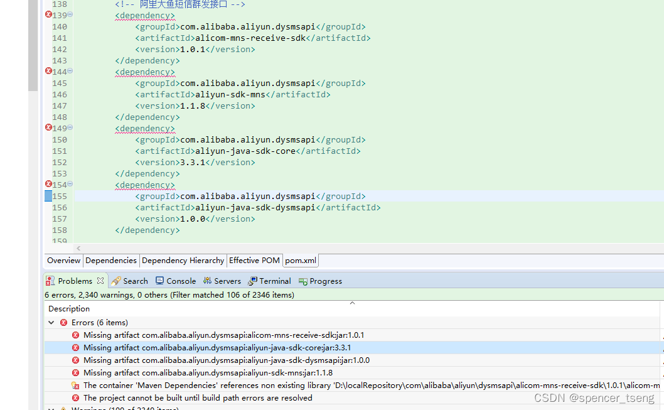This screenshot has height=410, width=664.
Task: Click the error icon on the aliyun-sdk-mns:1.1.8 row
Action: 75,372
